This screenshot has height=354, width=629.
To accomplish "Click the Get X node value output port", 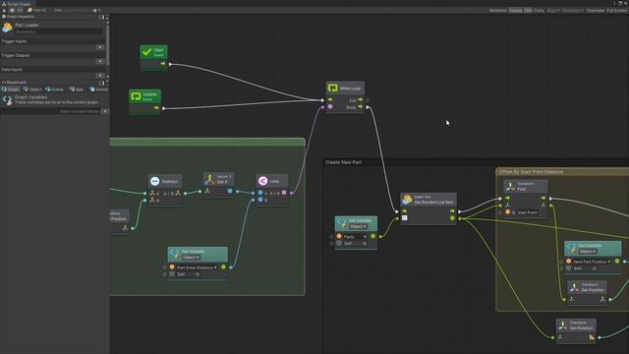I will [x=230, y=191].
